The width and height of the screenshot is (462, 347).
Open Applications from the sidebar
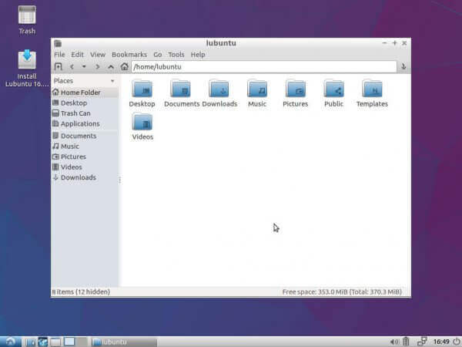tap(85, 123)
